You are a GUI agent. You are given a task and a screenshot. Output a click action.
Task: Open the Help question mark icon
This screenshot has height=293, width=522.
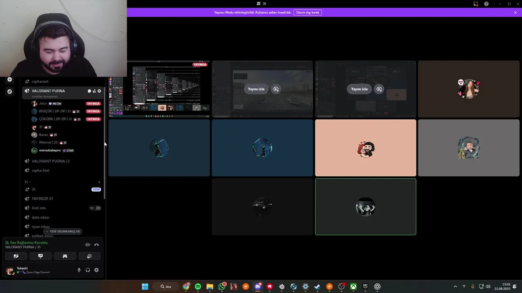coord(487,4)
